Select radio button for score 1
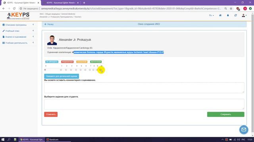 coord(61,70)
